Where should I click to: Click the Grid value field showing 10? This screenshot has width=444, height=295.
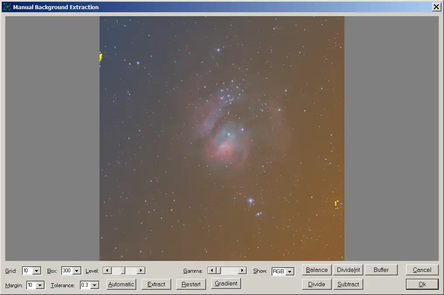pyautogui.click(x=28, y=271)
